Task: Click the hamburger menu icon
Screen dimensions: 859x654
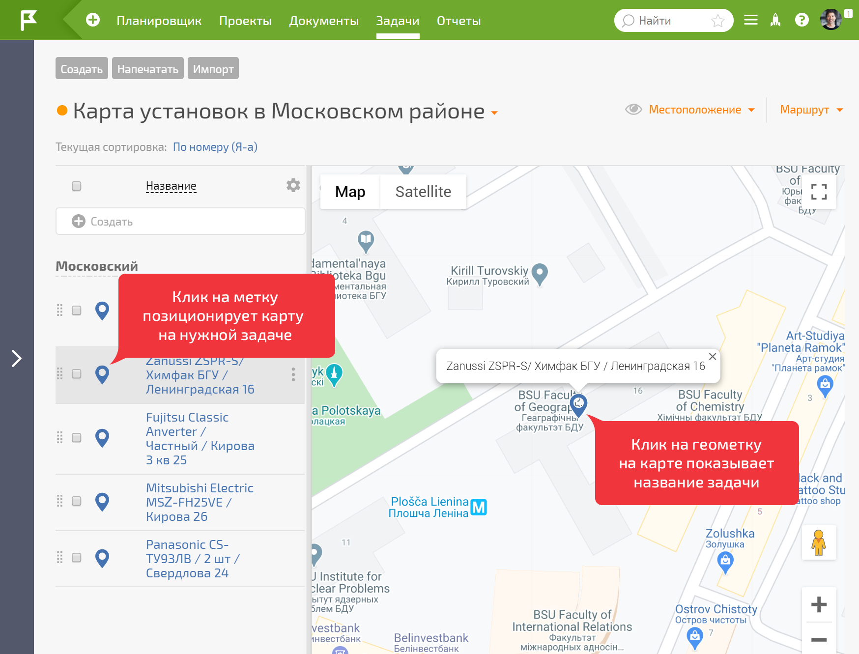Action: [750, 20]
